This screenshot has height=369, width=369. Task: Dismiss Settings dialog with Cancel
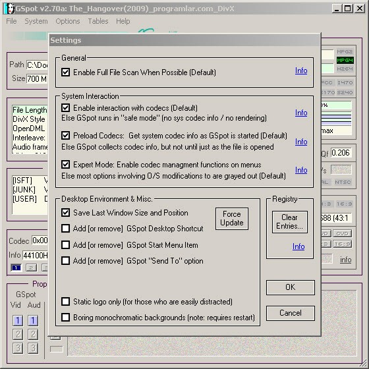291,313
